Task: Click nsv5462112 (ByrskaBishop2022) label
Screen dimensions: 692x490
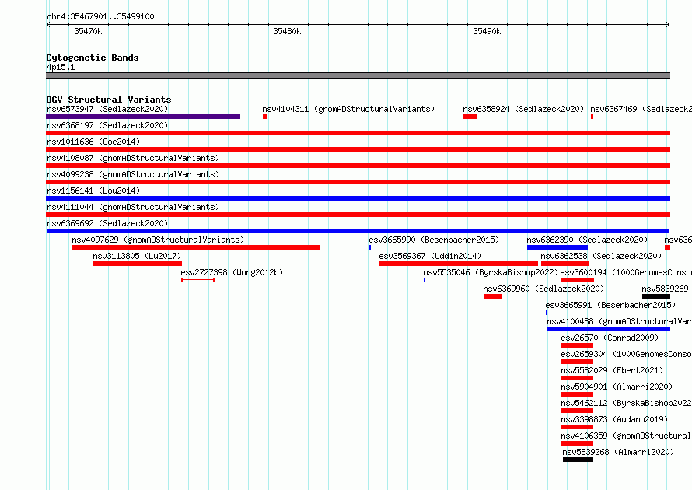Action: (626, 403)
